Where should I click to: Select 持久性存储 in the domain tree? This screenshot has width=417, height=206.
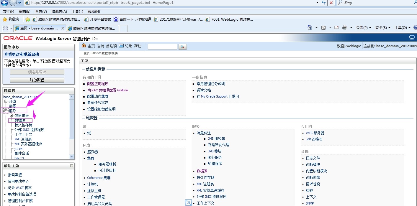[x=23, y=125]
